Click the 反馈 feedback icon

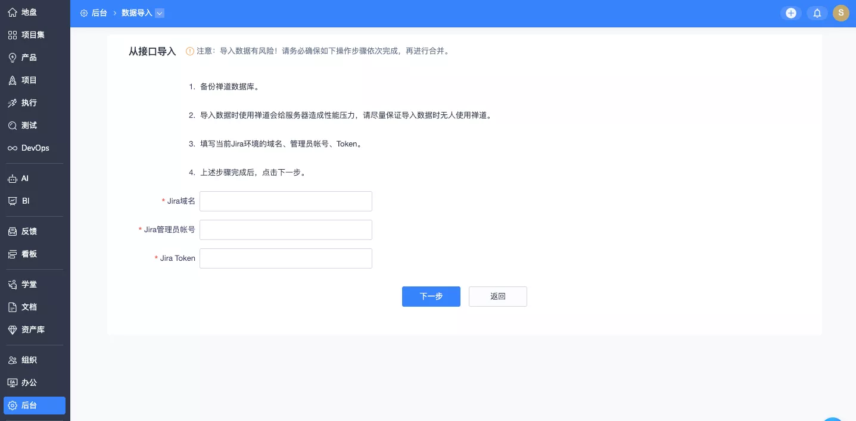[12, 232]
